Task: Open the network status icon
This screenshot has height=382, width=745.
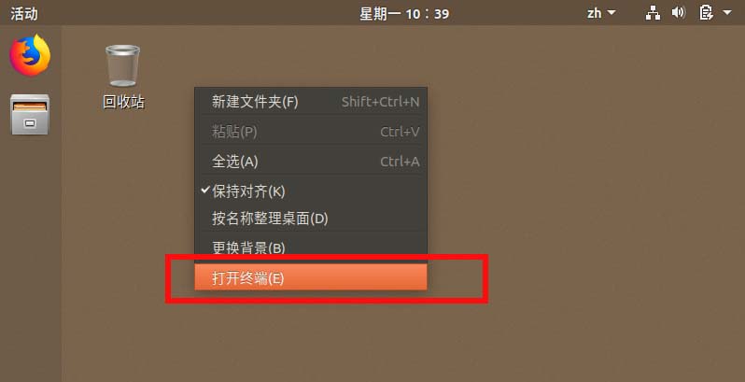Action: [x=653, y=13]
